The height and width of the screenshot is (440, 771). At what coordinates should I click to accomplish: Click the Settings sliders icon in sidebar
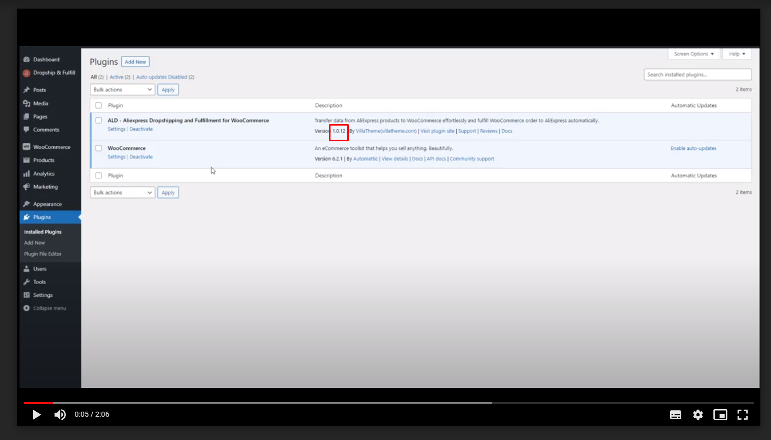click(26, 295)
